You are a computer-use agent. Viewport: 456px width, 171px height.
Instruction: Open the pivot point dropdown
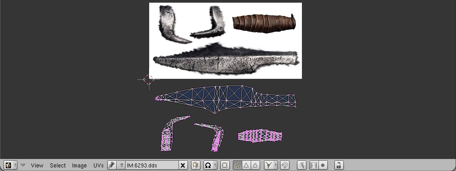click(x=210, y=165)
